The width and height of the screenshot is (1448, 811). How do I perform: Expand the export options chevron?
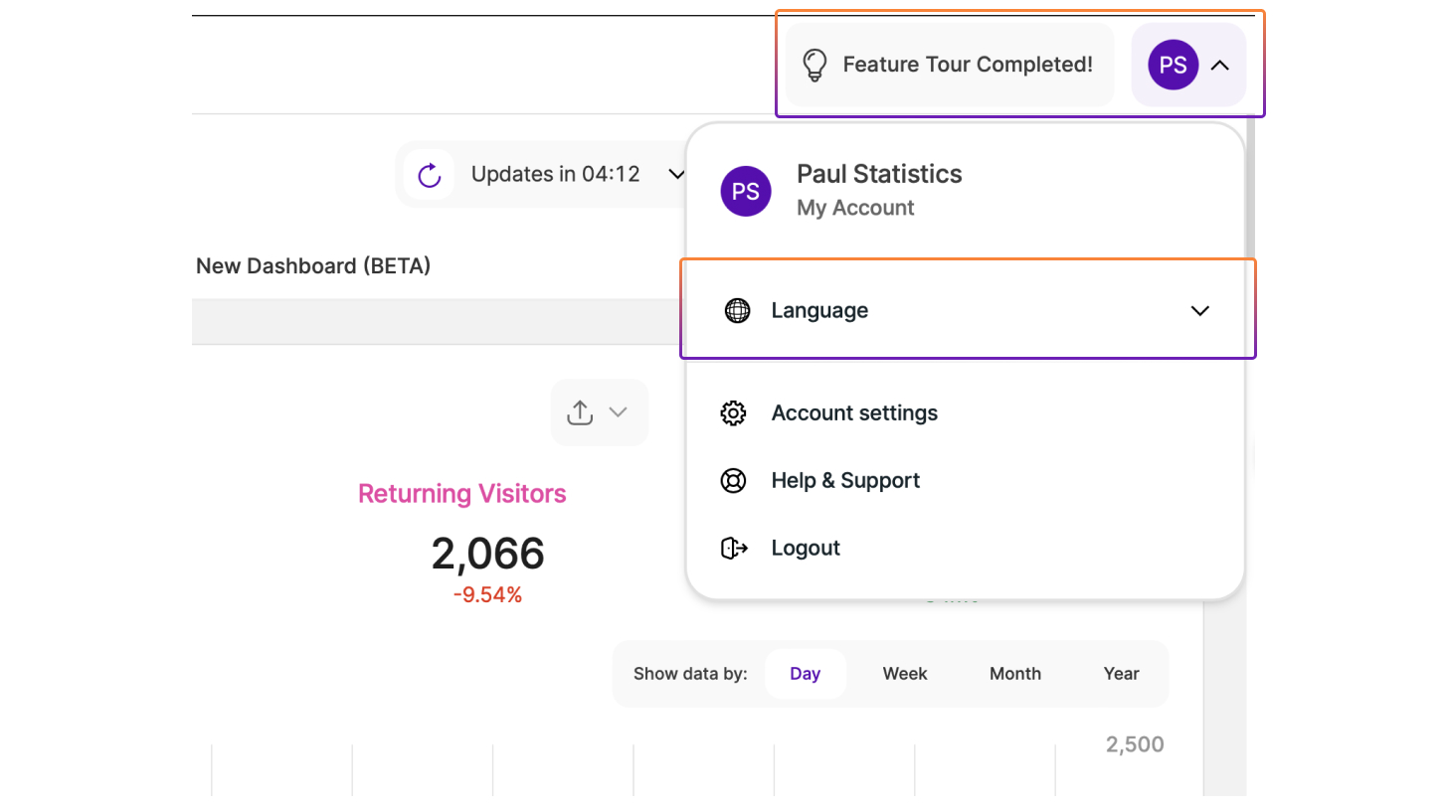point(618,412)
